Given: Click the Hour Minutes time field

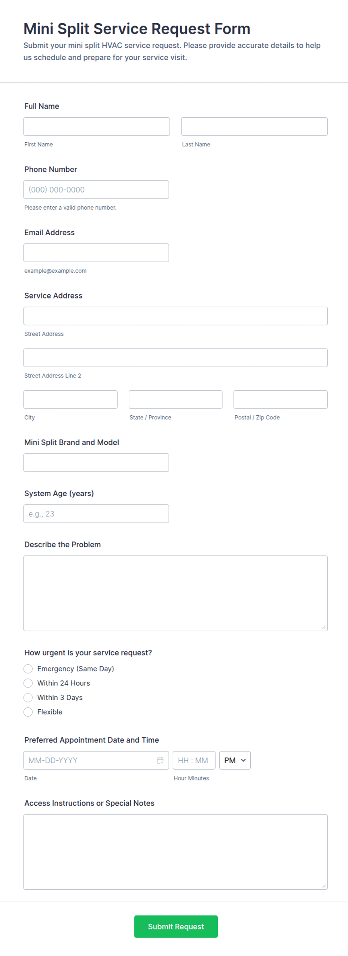Looking at the screenshot, I should coord(194,760).
